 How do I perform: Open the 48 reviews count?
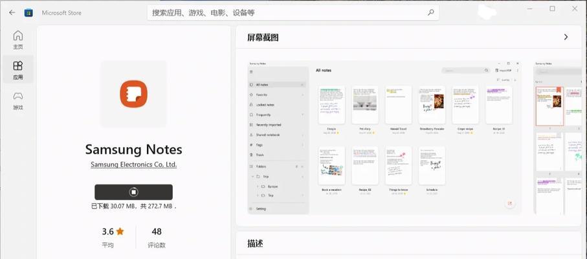click(x=157, y=232)
